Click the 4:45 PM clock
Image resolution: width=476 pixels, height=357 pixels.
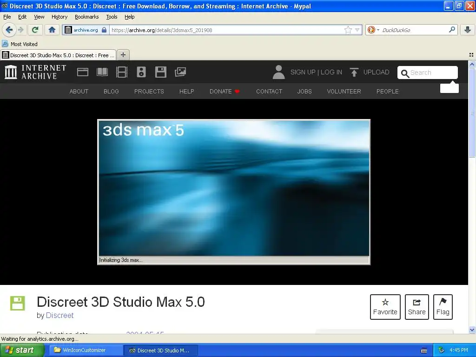click(x=459, y=350)
